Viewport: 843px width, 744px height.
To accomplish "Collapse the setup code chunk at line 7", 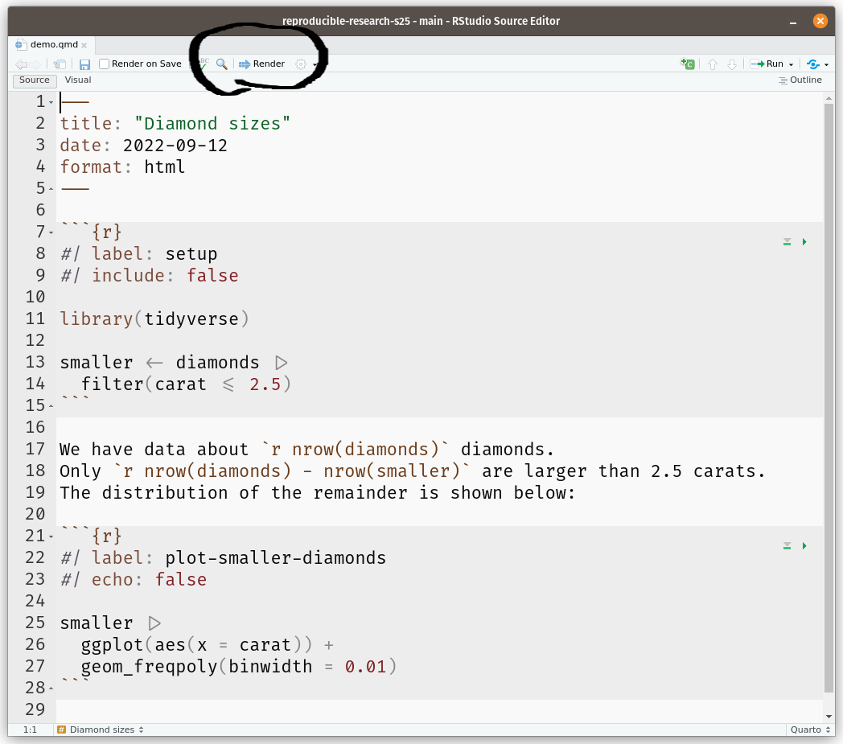I will [51, 232].
